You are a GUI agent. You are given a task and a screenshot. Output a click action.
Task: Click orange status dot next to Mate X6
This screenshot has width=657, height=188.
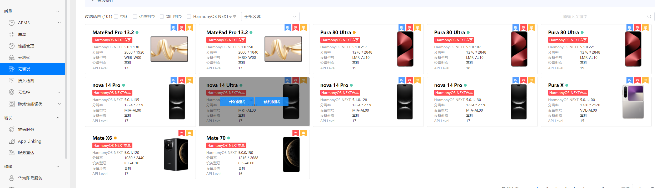[x=115, y=138]
